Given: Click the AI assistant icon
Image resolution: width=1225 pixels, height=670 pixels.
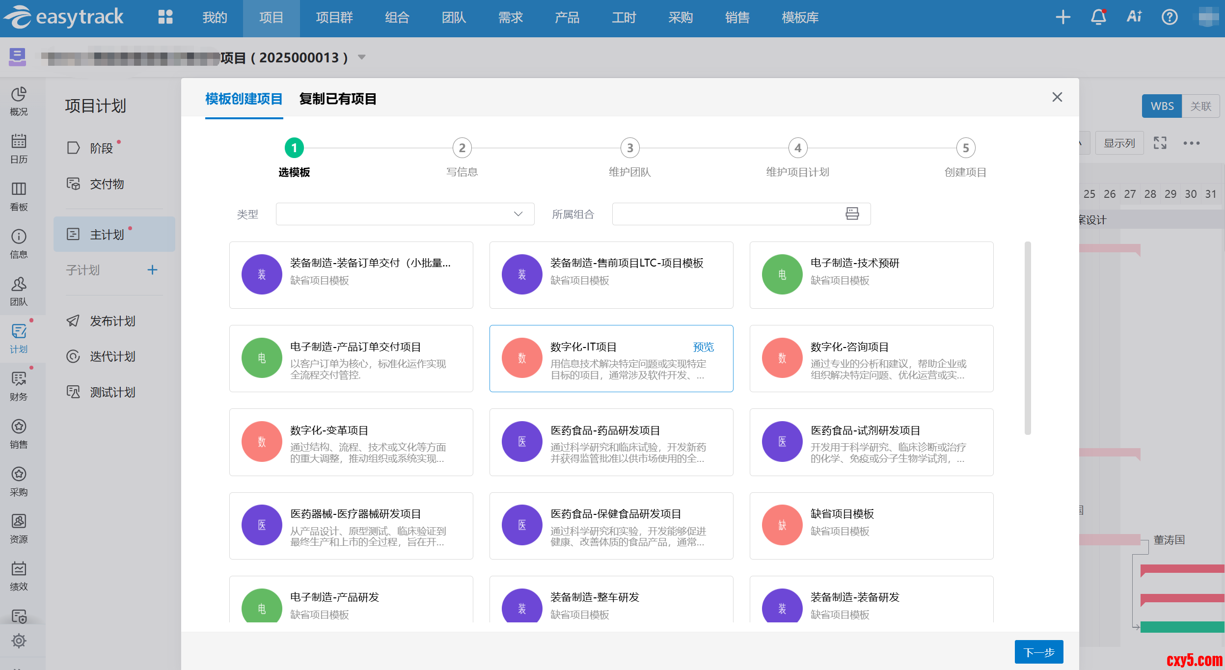Looking at the screenshot, I should coord(1134,17).
